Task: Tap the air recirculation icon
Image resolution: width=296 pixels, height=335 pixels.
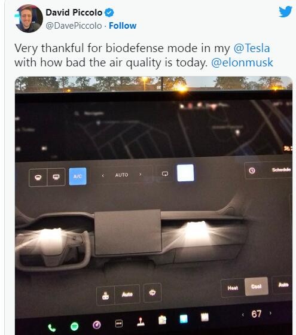Action: [x=165, y=174]
